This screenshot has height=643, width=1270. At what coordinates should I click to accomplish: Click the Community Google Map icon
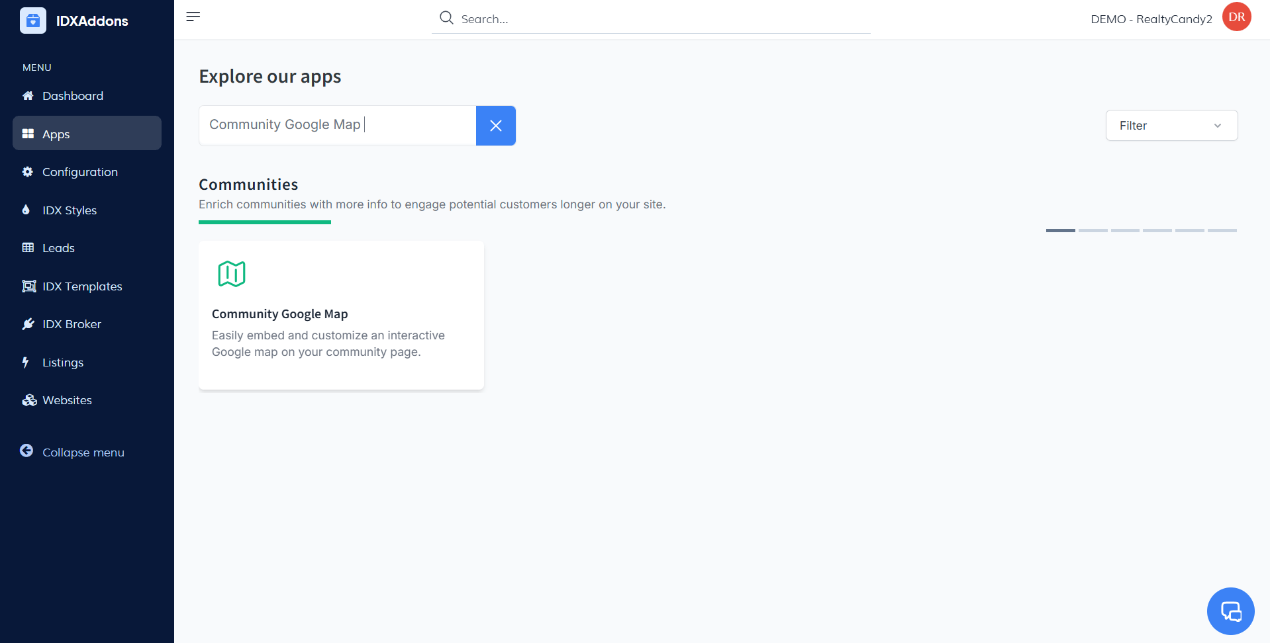232,274
